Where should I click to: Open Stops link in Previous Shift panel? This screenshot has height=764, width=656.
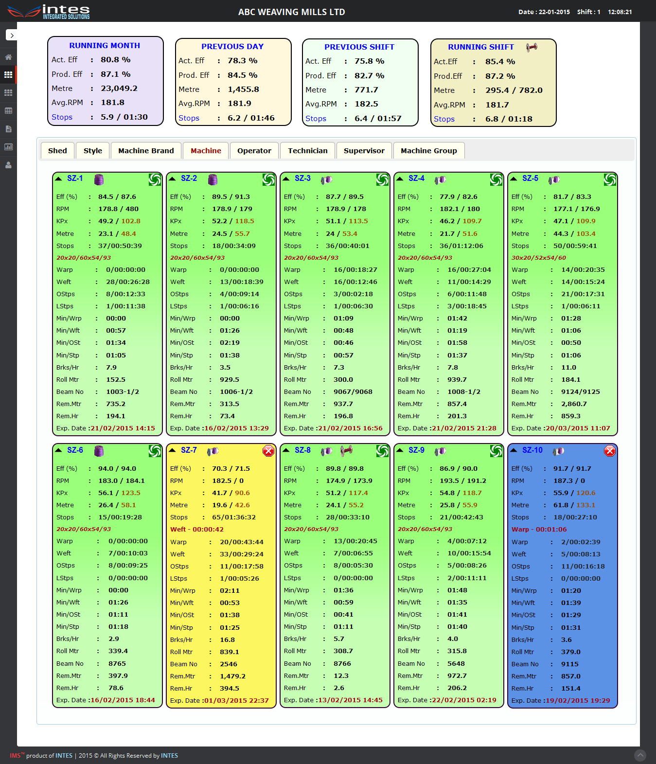[x=316, y=119]
